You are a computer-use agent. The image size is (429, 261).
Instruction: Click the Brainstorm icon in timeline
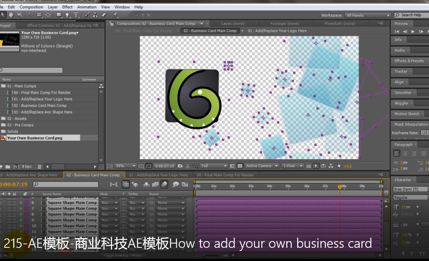[175, 184]
